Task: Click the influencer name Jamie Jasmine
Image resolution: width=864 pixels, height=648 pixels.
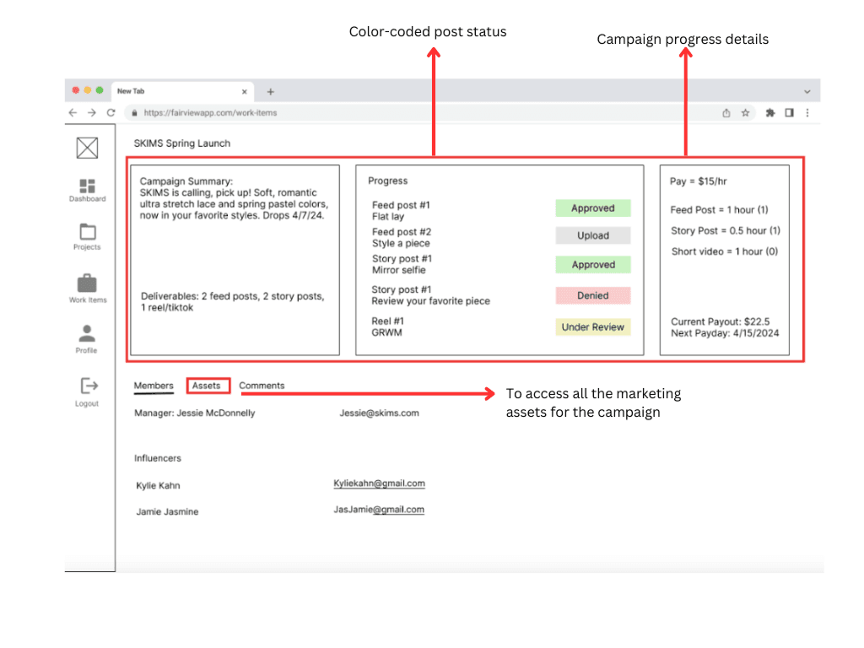Action: click(167, 512)
